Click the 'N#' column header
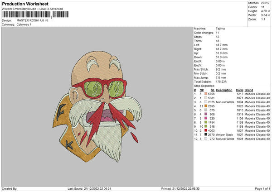Image resolution: width=272 pixels, height=192 pixels. 201,90
